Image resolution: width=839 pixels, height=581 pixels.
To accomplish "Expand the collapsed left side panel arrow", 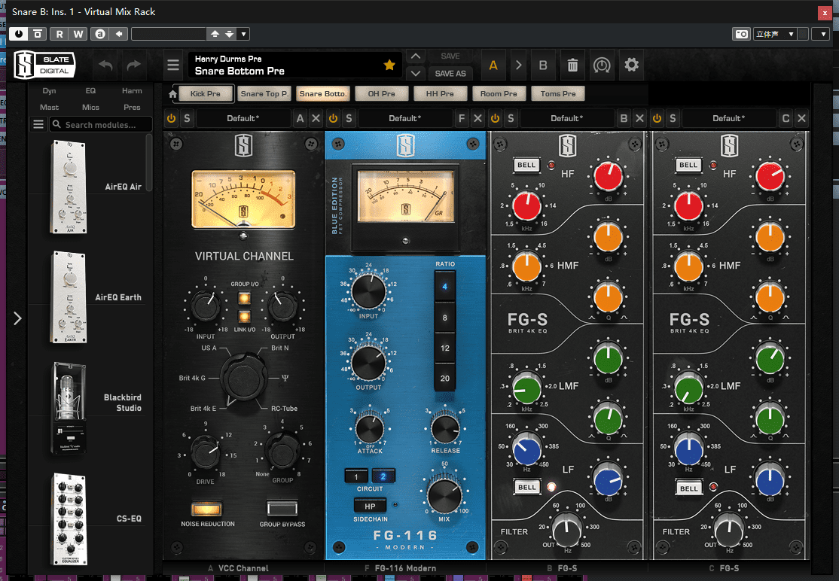I will pos(17,318).
